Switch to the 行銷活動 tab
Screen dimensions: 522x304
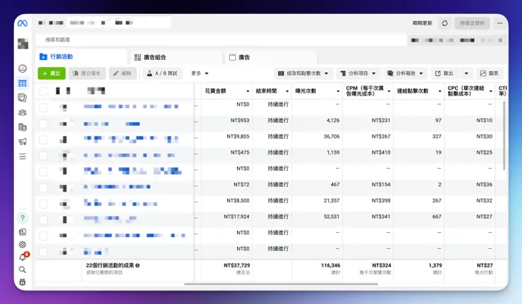tap(81, 56)
